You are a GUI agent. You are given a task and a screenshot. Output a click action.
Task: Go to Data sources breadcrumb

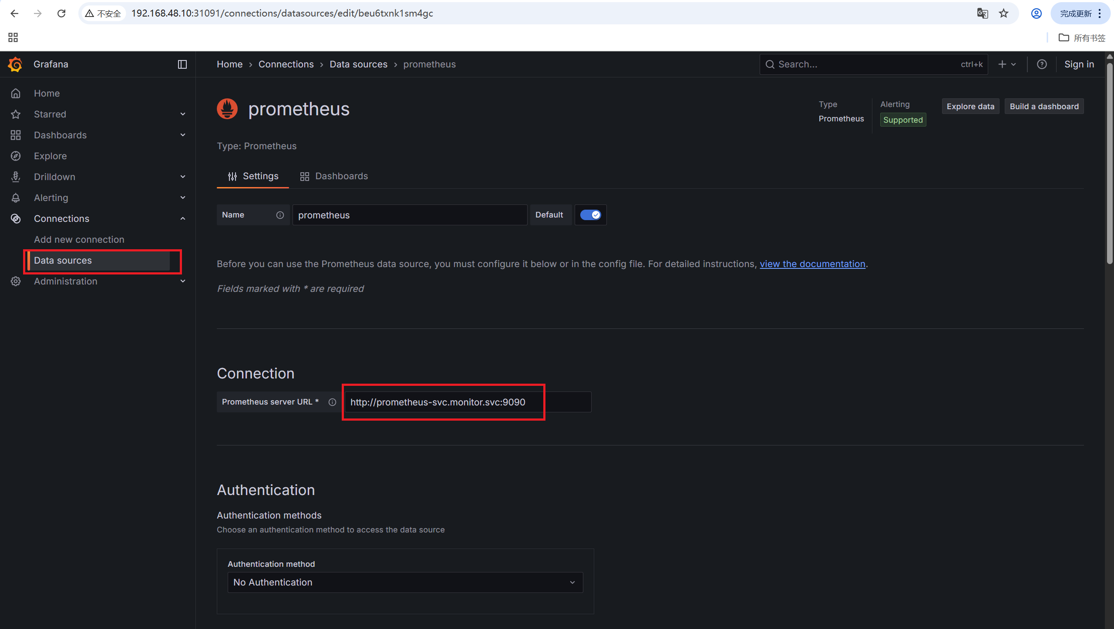(358, 64)
